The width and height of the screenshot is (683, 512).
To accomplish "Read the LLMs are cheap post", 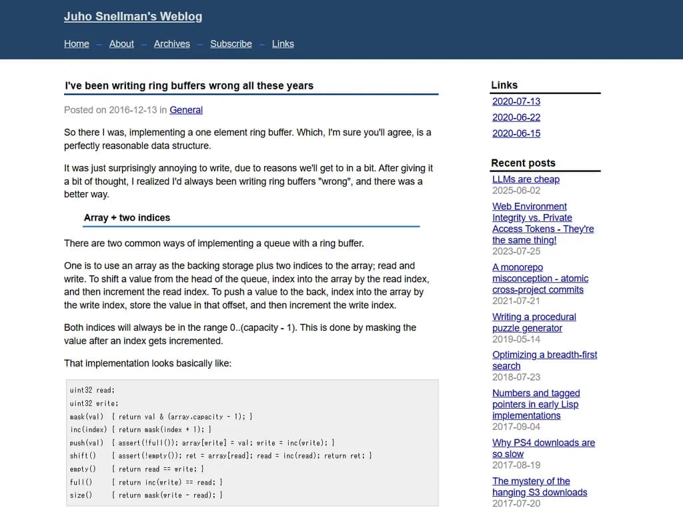I will 526,179.
